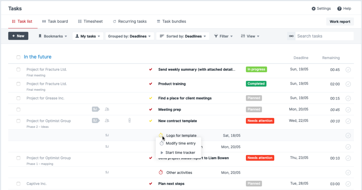Tick the checkbox for Captive Inc. row
Screen dimensions: 362x190
[x=18, y=184]
